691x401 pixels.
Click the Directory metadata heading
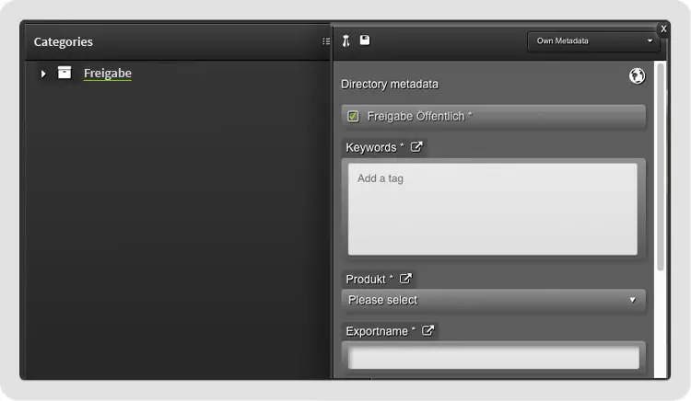point(390,85)
